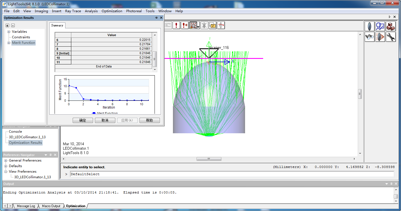Image resolution: width=401 pixels, height=211 pixels.
Task: Open the Ray Trace menu
Action: 73,11
